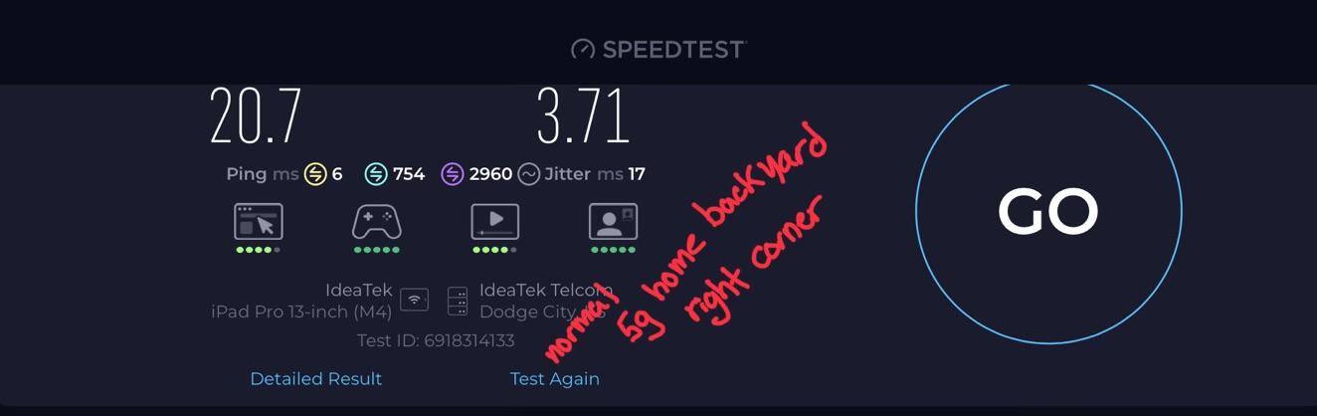Select the gaming controller experience icon

click(376, 222)
